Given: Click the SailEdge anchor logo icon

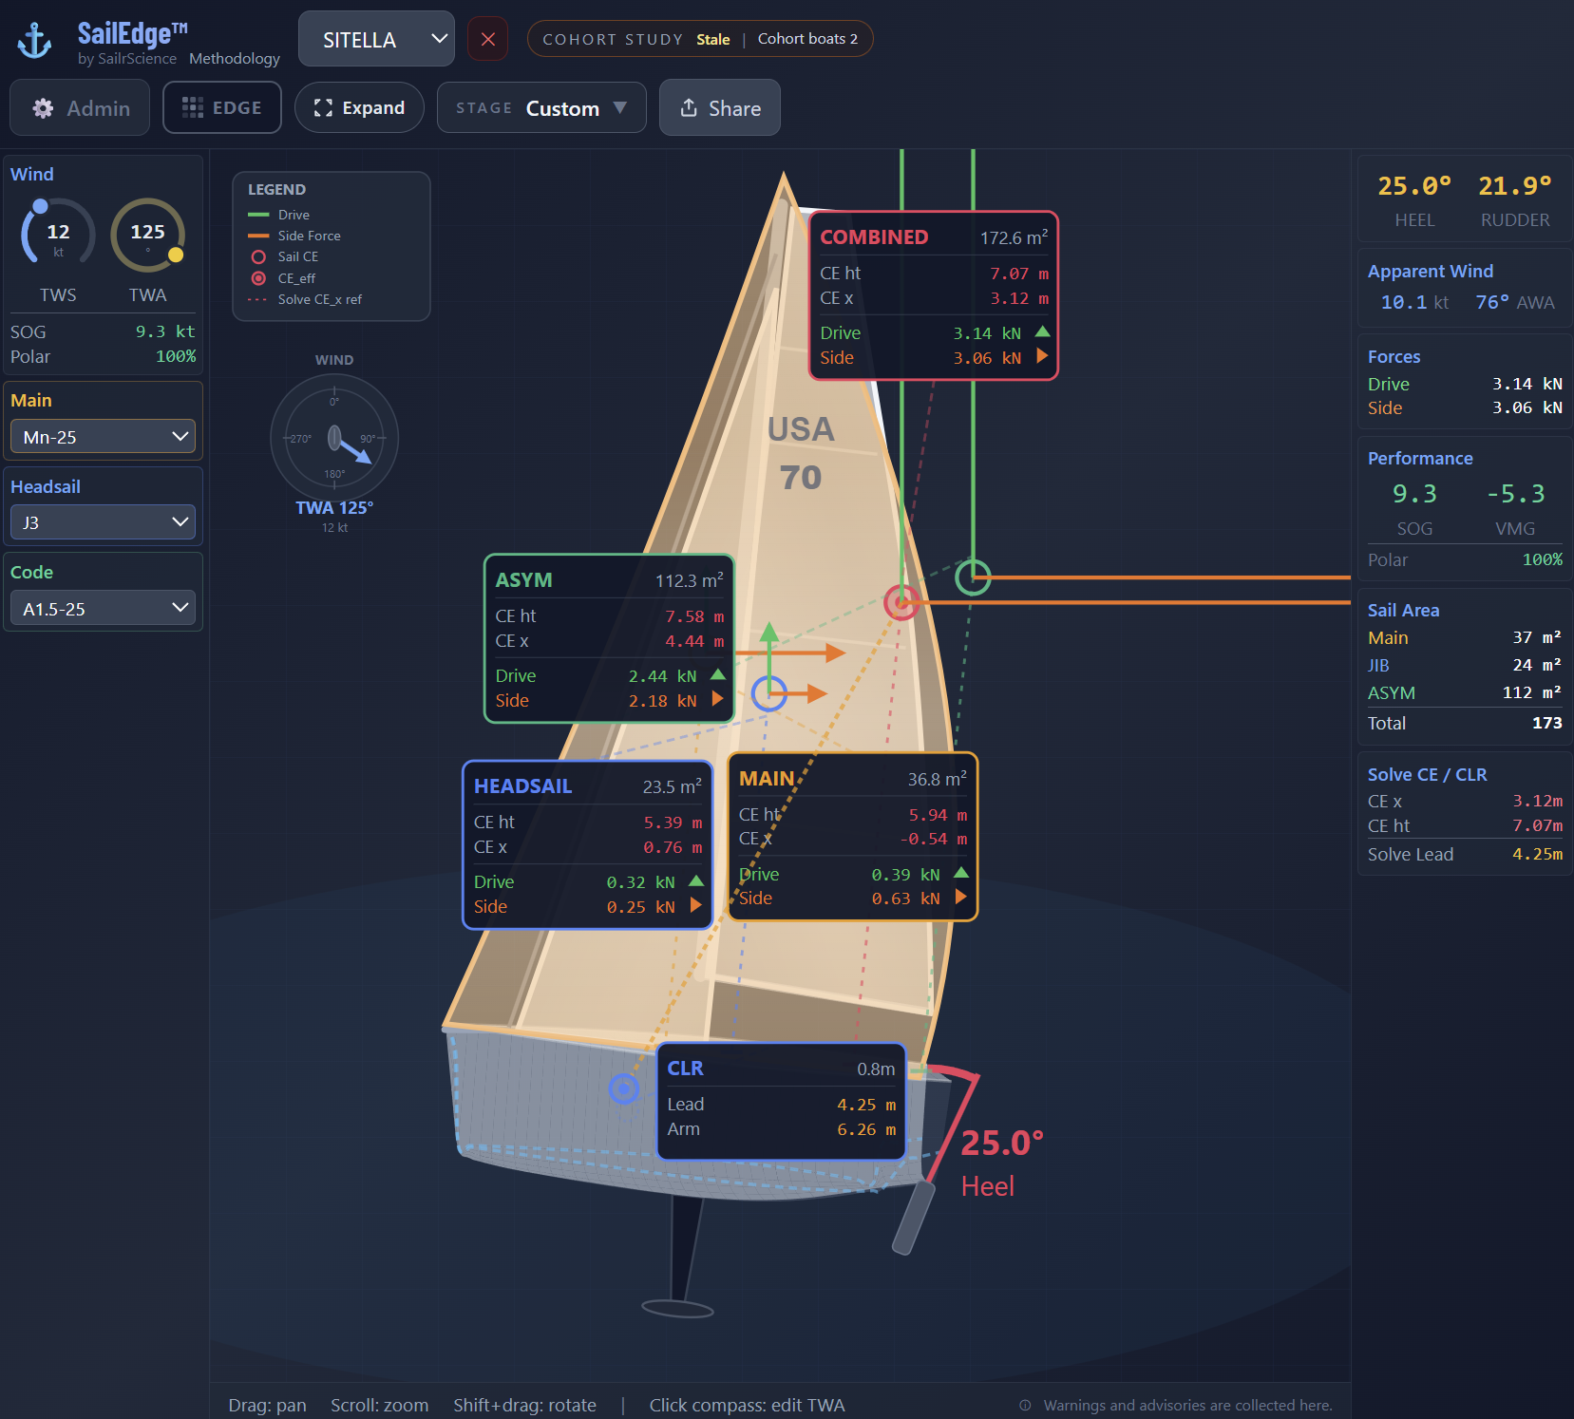Looking at the screenshot, I should point(35,40).
